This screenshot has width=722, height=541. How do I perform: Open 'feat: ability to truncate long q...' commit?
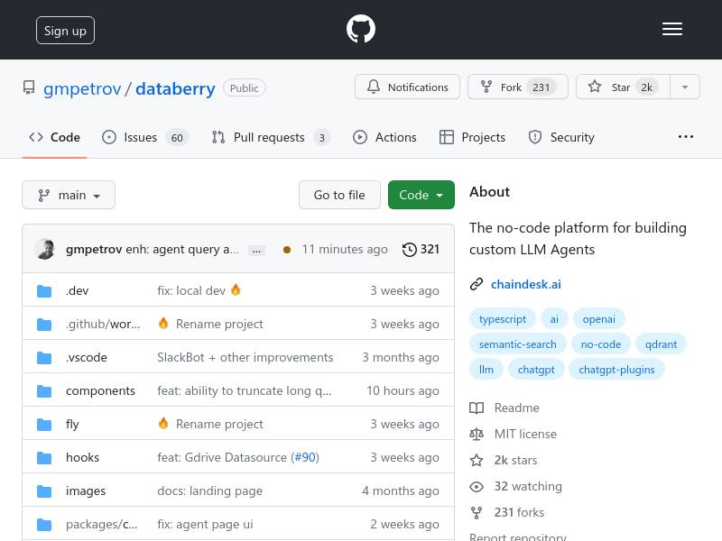point(244,391)
